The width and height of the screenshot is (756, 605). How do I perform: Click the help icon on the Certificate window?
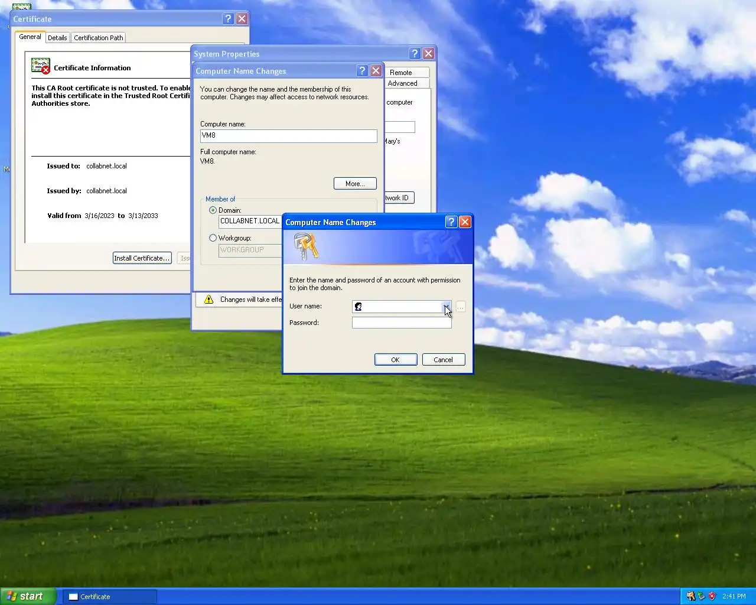(x=228, y=18)
